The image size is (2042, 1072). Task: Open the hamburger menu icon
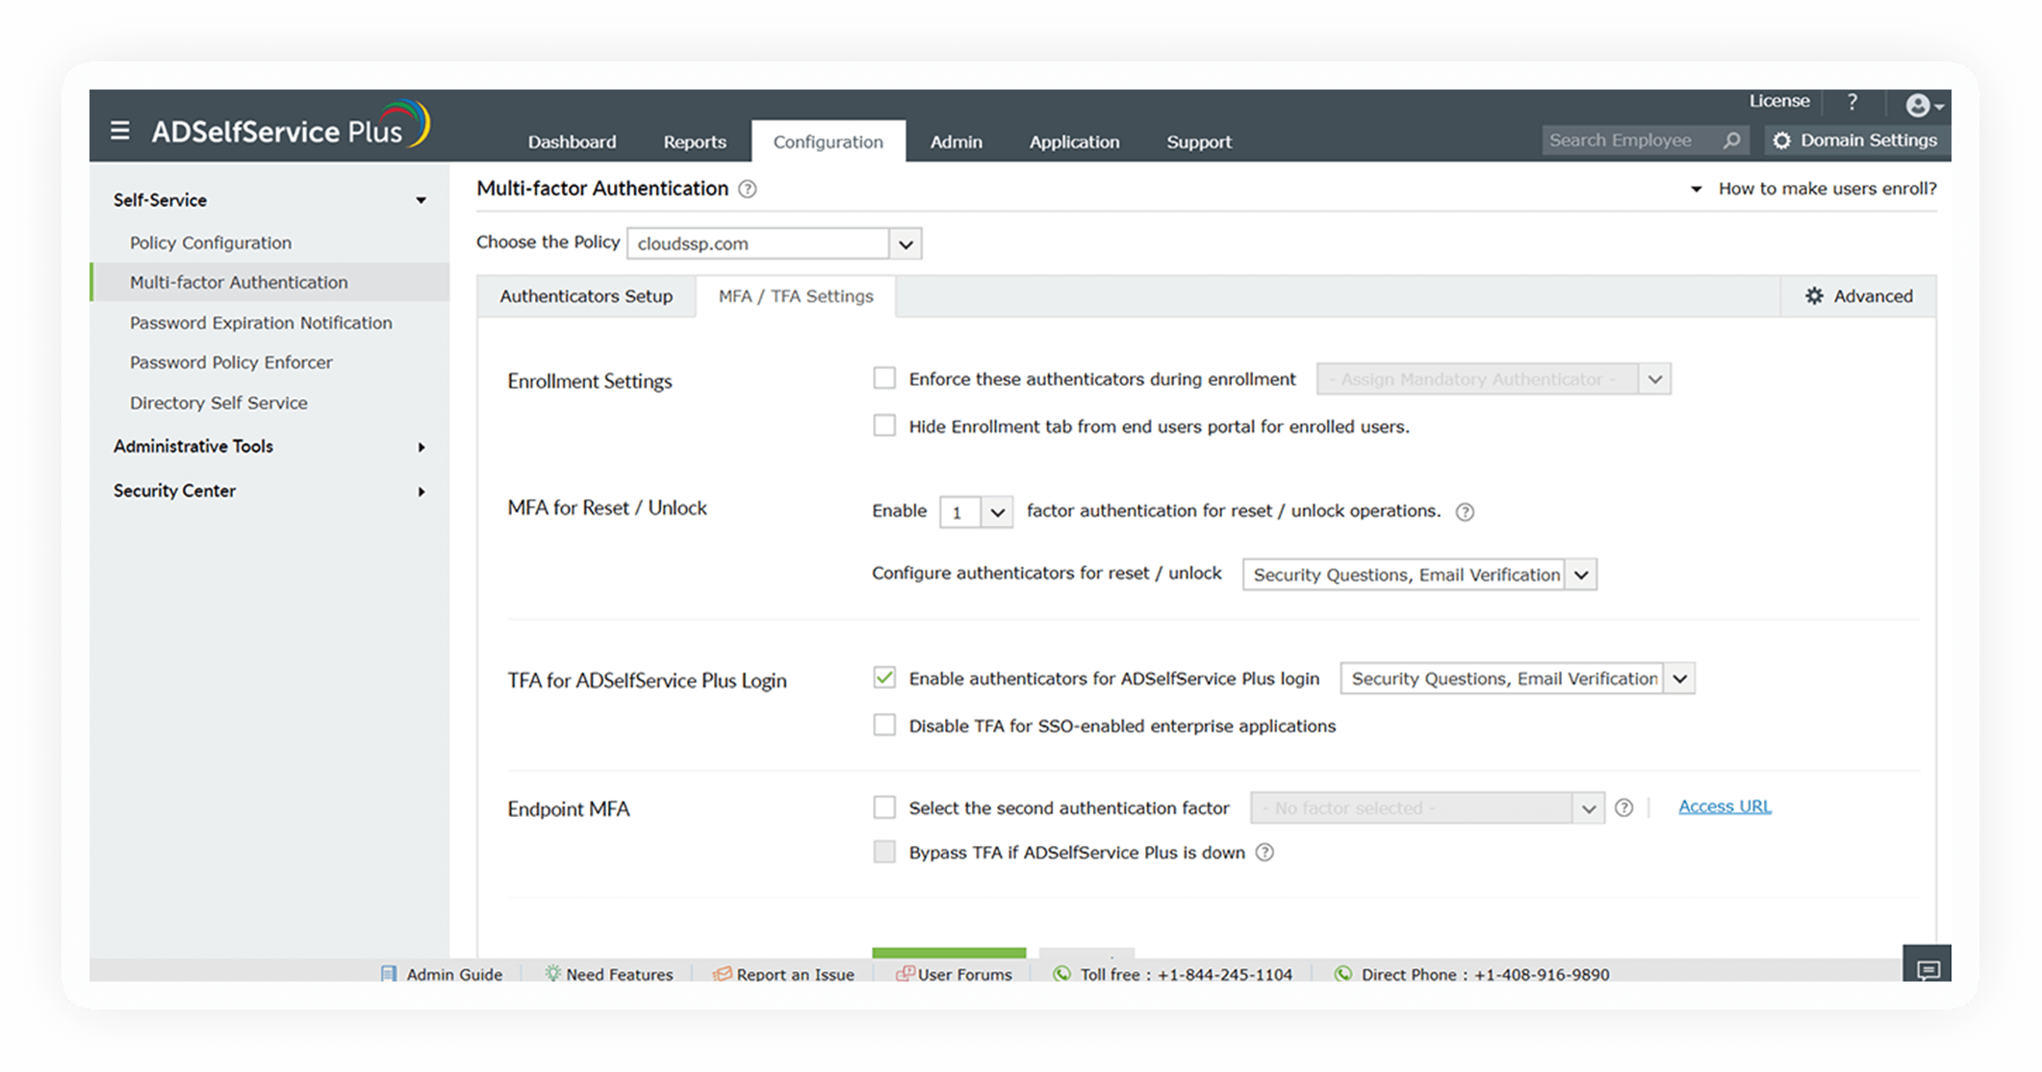tap(119, 130)
